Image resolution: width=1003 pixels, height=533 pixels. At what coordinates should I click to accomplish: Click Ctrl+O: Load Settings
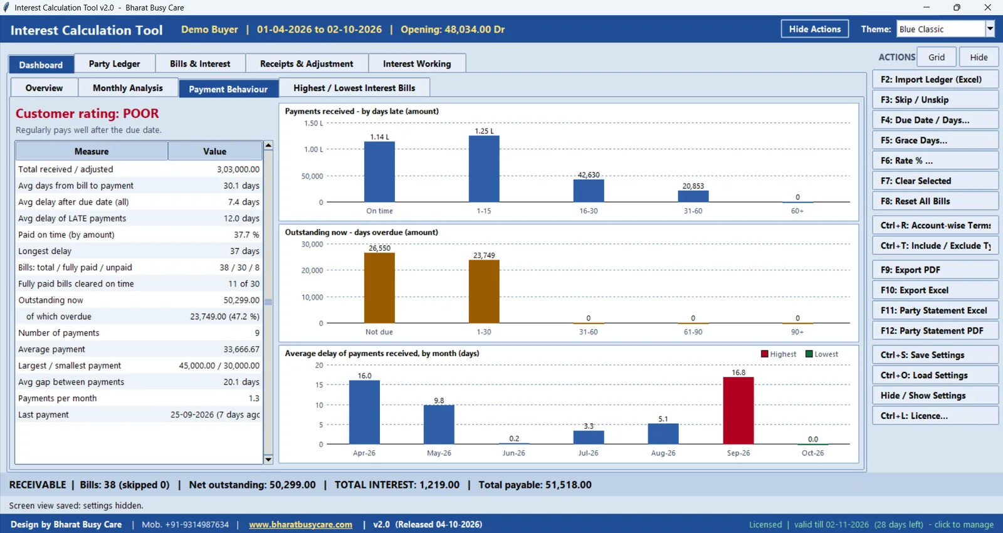pos(935,375)
